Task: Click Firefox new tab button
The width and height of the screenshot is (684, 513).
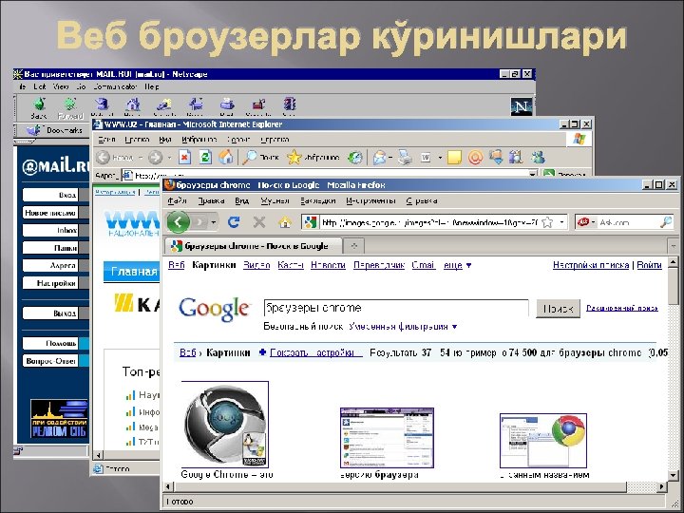Action: click(353, 246)
